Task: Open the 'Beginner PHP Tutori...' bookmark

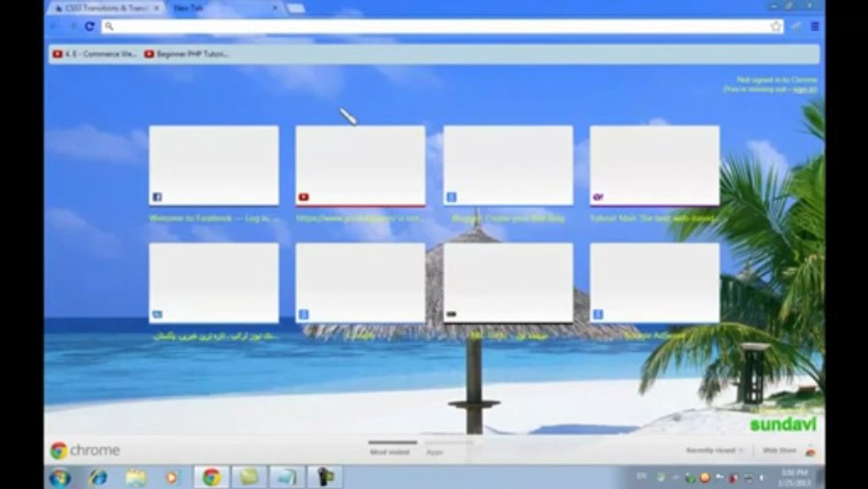Action: click(x=186, y=54)
